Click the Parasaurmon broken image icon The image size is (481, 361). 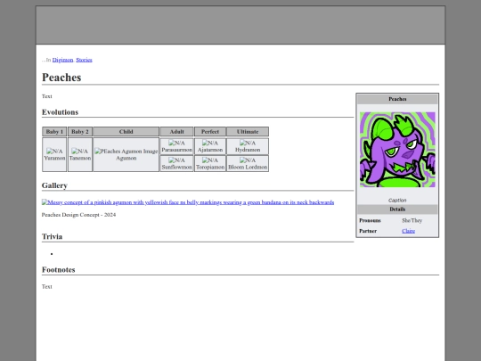pos(176,143)
